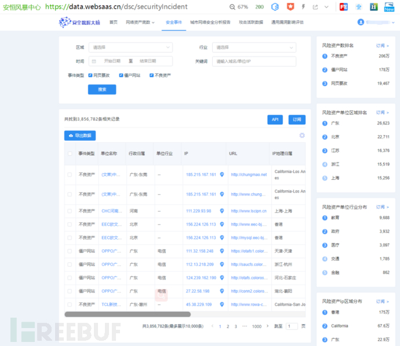The height and width of the screenshot is (346, 400).
Task: Click the blue 订阅 button above table
Action: click(297, 120)
